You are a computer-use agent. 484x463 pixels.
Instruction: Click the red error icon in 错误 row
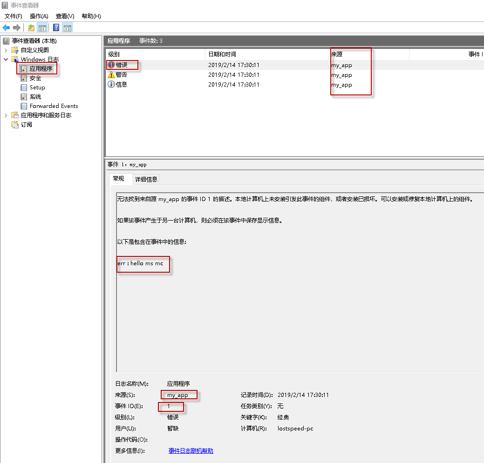(111, 65)
